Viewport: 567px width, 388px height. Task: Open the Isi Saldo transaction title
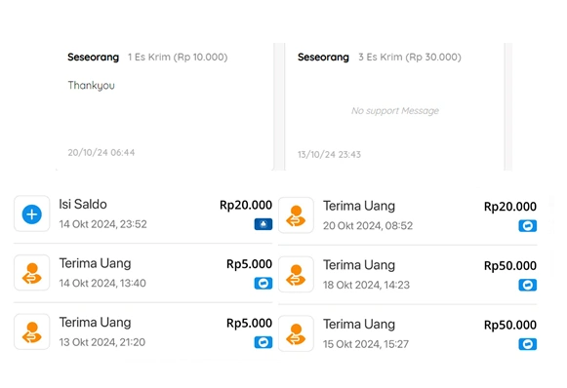tap(83, 204)
